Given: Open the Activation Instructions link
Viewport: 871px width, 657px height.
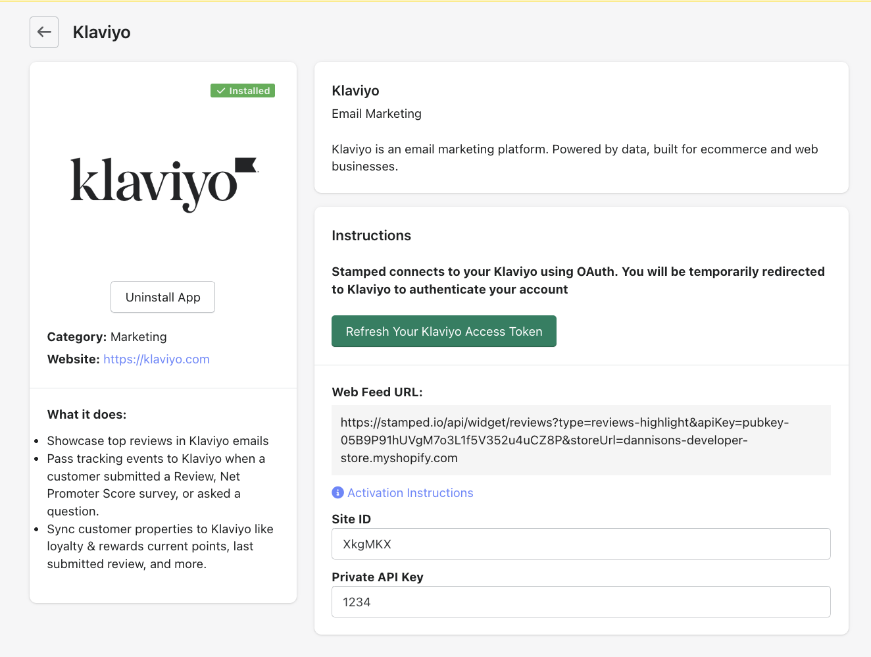Looking at the screenshot, I should (x=410, y=493).
